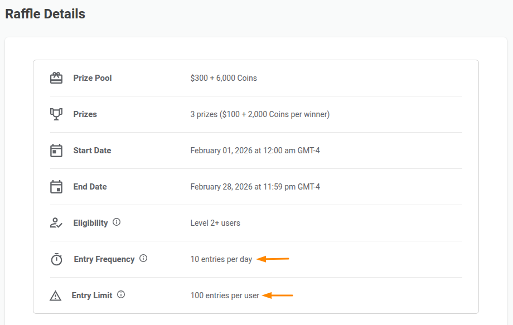Select the "100 entries per user" value
The width and height of the screenshot is (513, 325).
(x=225, y=295)
